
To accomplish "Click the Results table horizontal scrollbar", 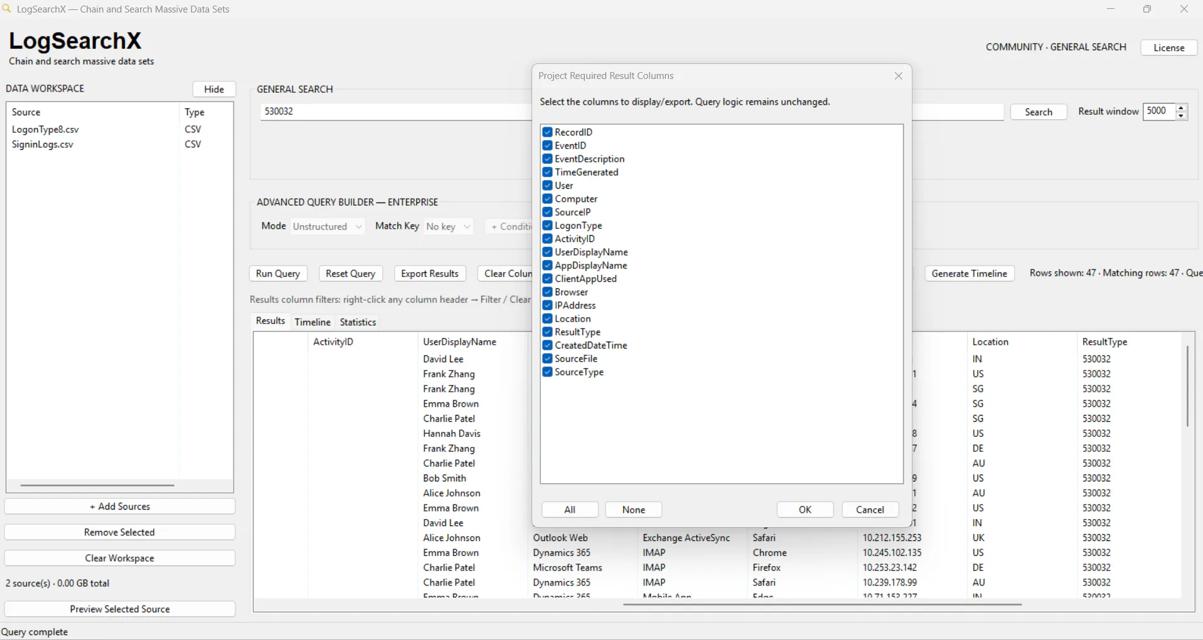I will [x=822, y=604].
